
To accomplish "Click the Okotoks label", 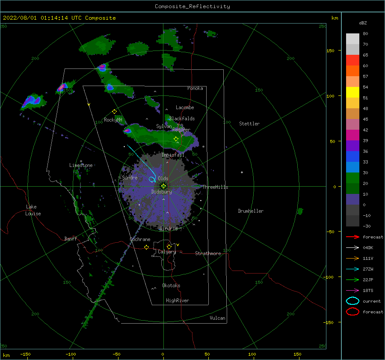I will tap(171, 286).
